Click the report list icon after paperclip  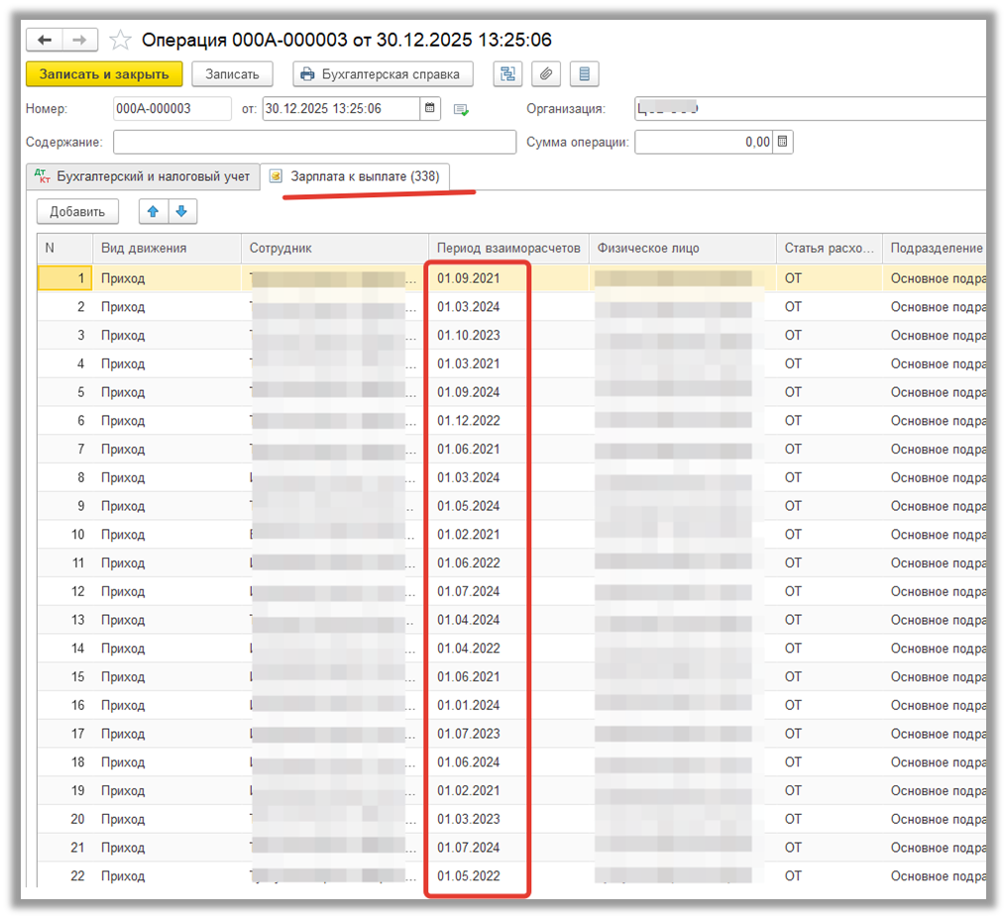pyautogui.click(x=584, y=74)
